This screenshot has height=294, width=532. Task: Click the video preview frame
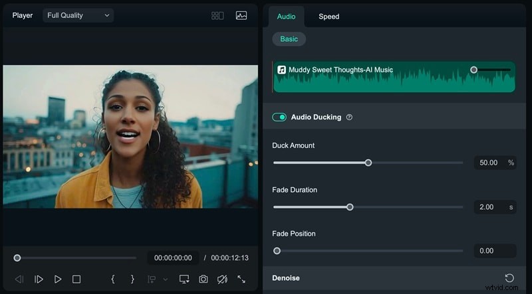pyautogui.click(x=130, y=137)
